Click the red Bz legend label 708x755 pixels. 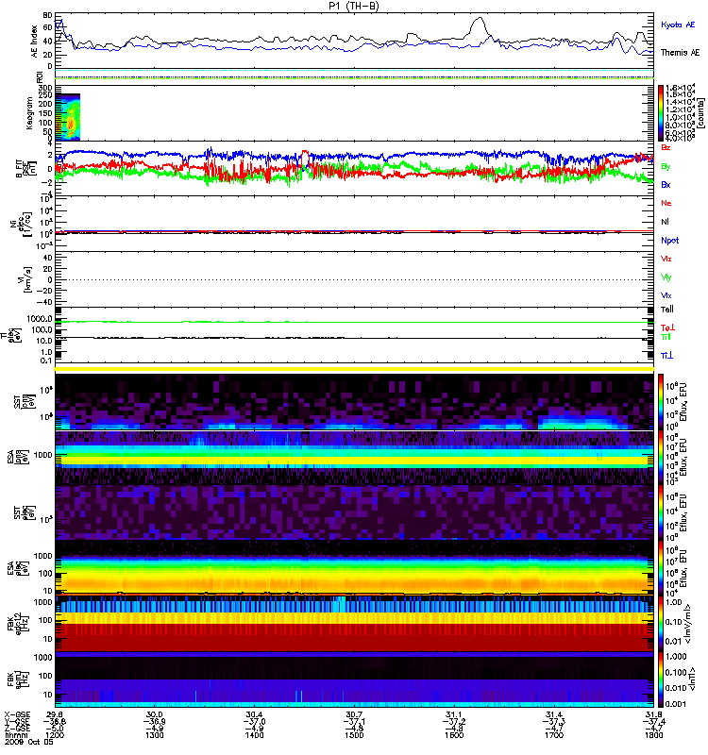666,148
